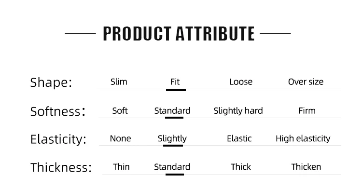Choose the Thick thickness option
The width and height of the screenshot is (362, 189).
(x=241, y=167)
